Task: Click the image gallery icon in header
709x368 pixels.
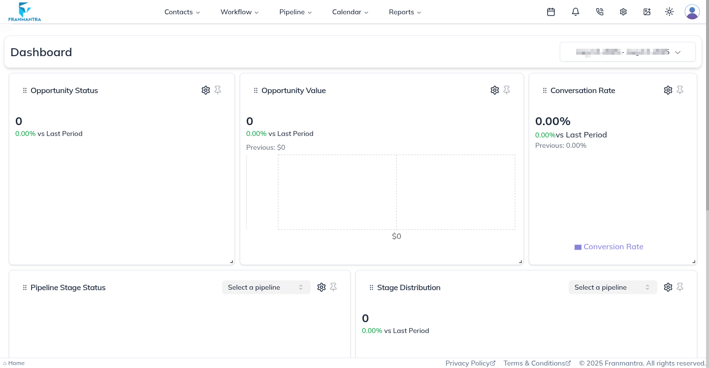Action: click(x=647, y=12)
